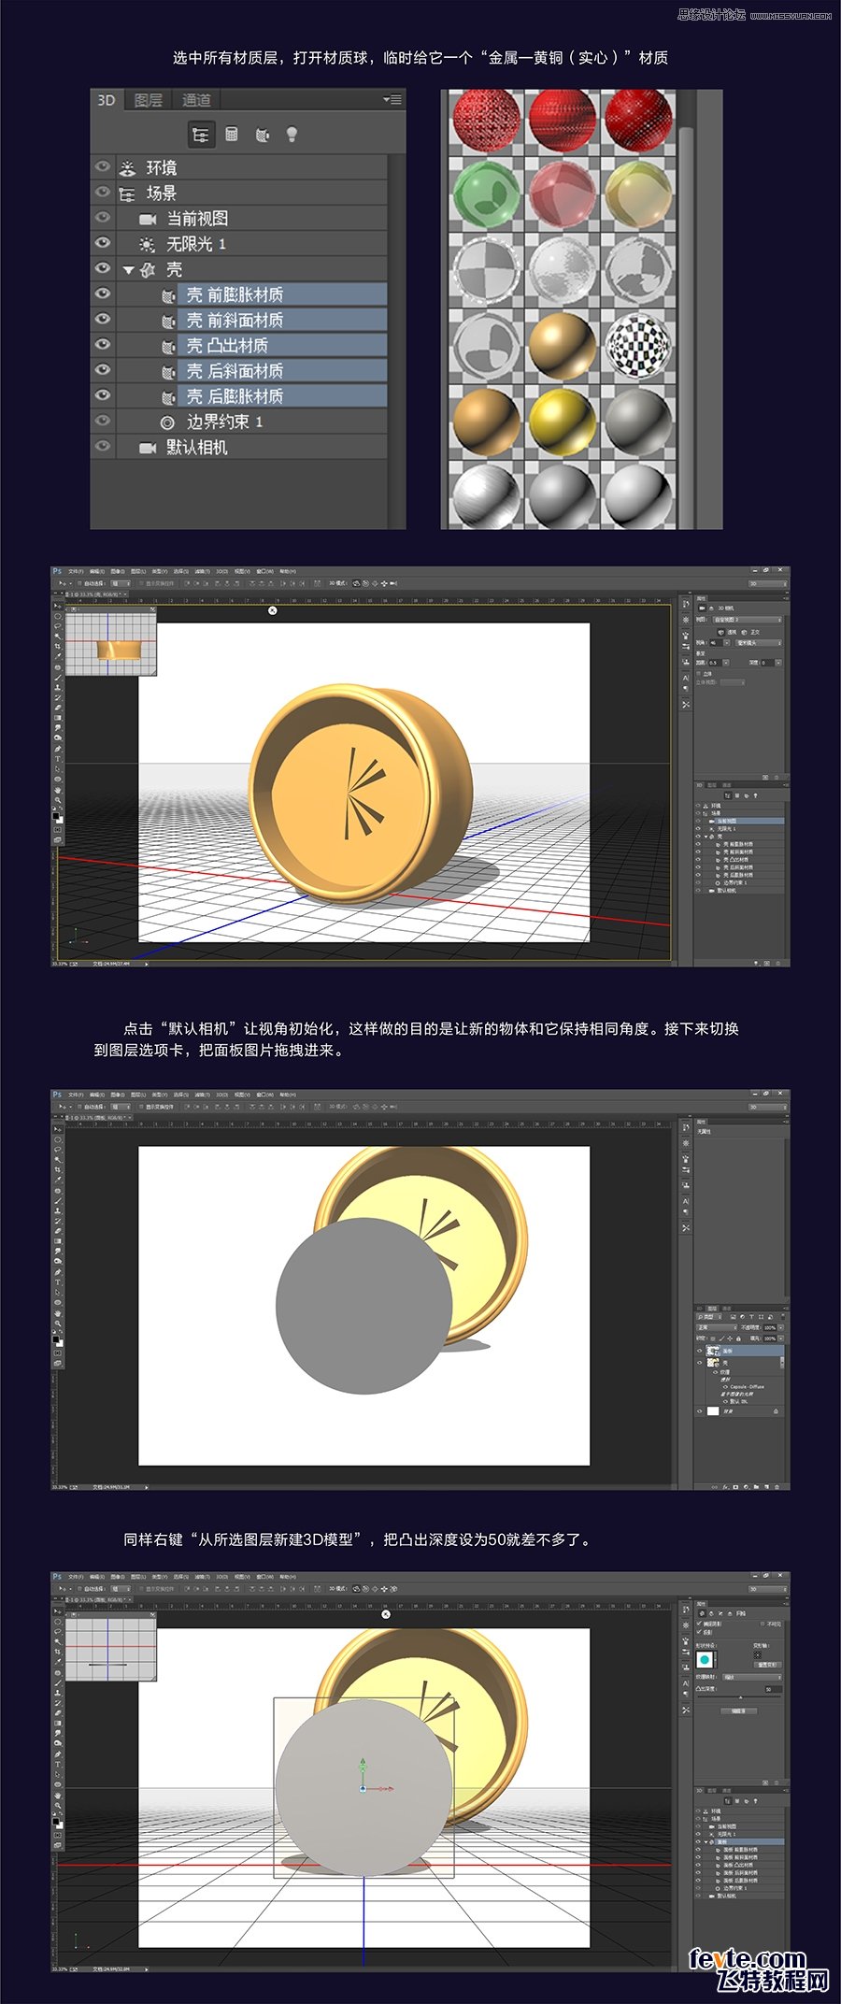Click the lightbulb lights filter in enlarged 3D panel
Screen dimensions: 841x2004
[292, 135]
